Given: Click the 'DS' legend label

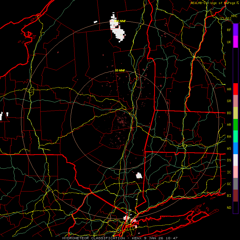Looking at the screenshot, I should 229,160.
